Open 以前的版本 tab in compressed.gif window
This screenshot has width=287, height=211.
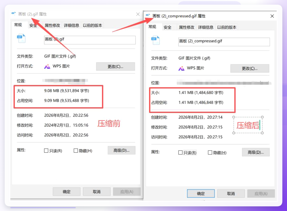click(227, 27)
